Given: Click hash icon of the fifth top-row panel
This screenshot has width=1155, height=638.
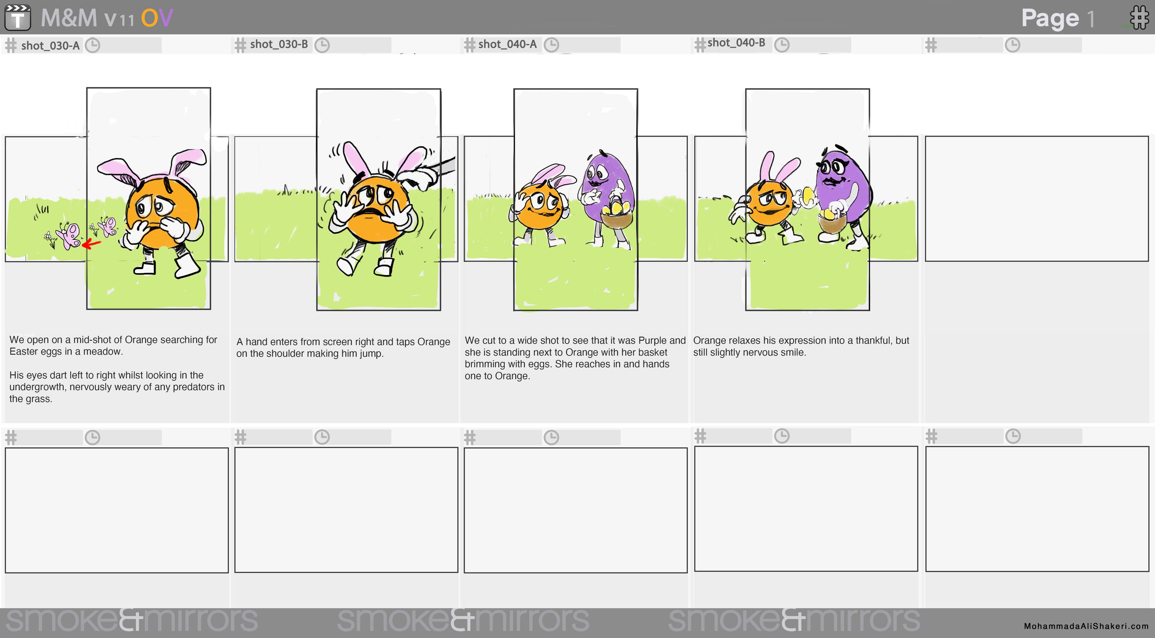Looking at the screenshot, I should [931, 45].
